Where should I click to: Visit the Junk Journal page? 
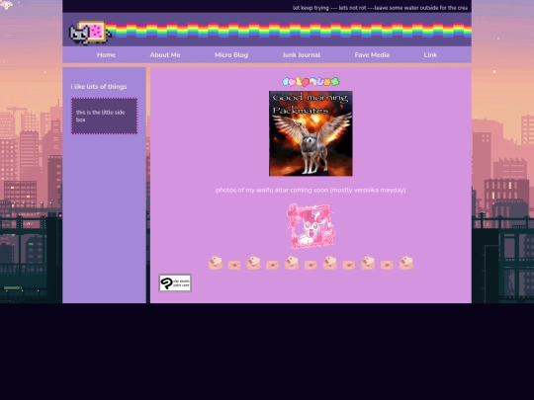click(301, 54)
